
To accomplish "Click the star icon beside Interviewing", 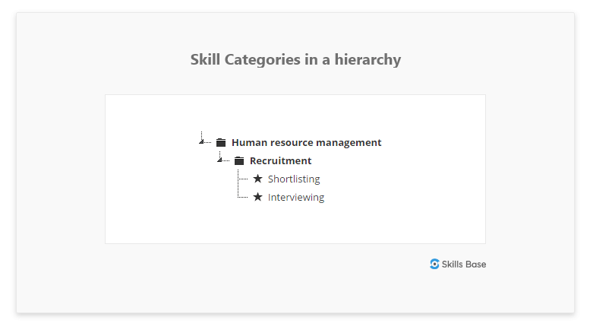I will click(x=257, y=197).
